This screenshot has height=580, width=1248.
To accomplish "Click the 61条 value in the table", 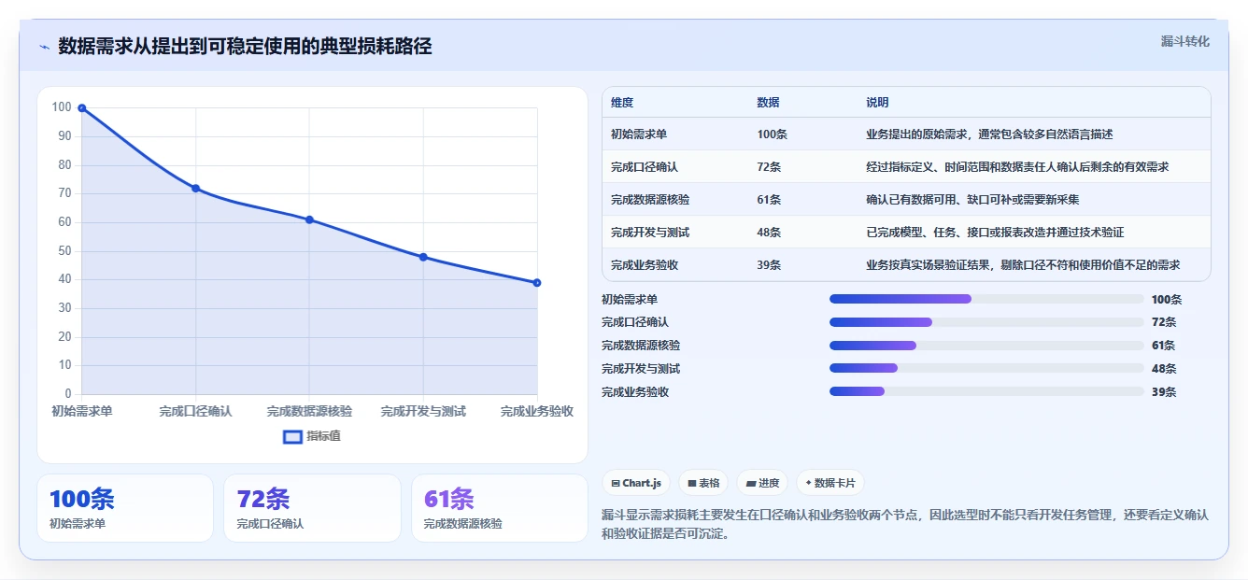I will point(769,200).
